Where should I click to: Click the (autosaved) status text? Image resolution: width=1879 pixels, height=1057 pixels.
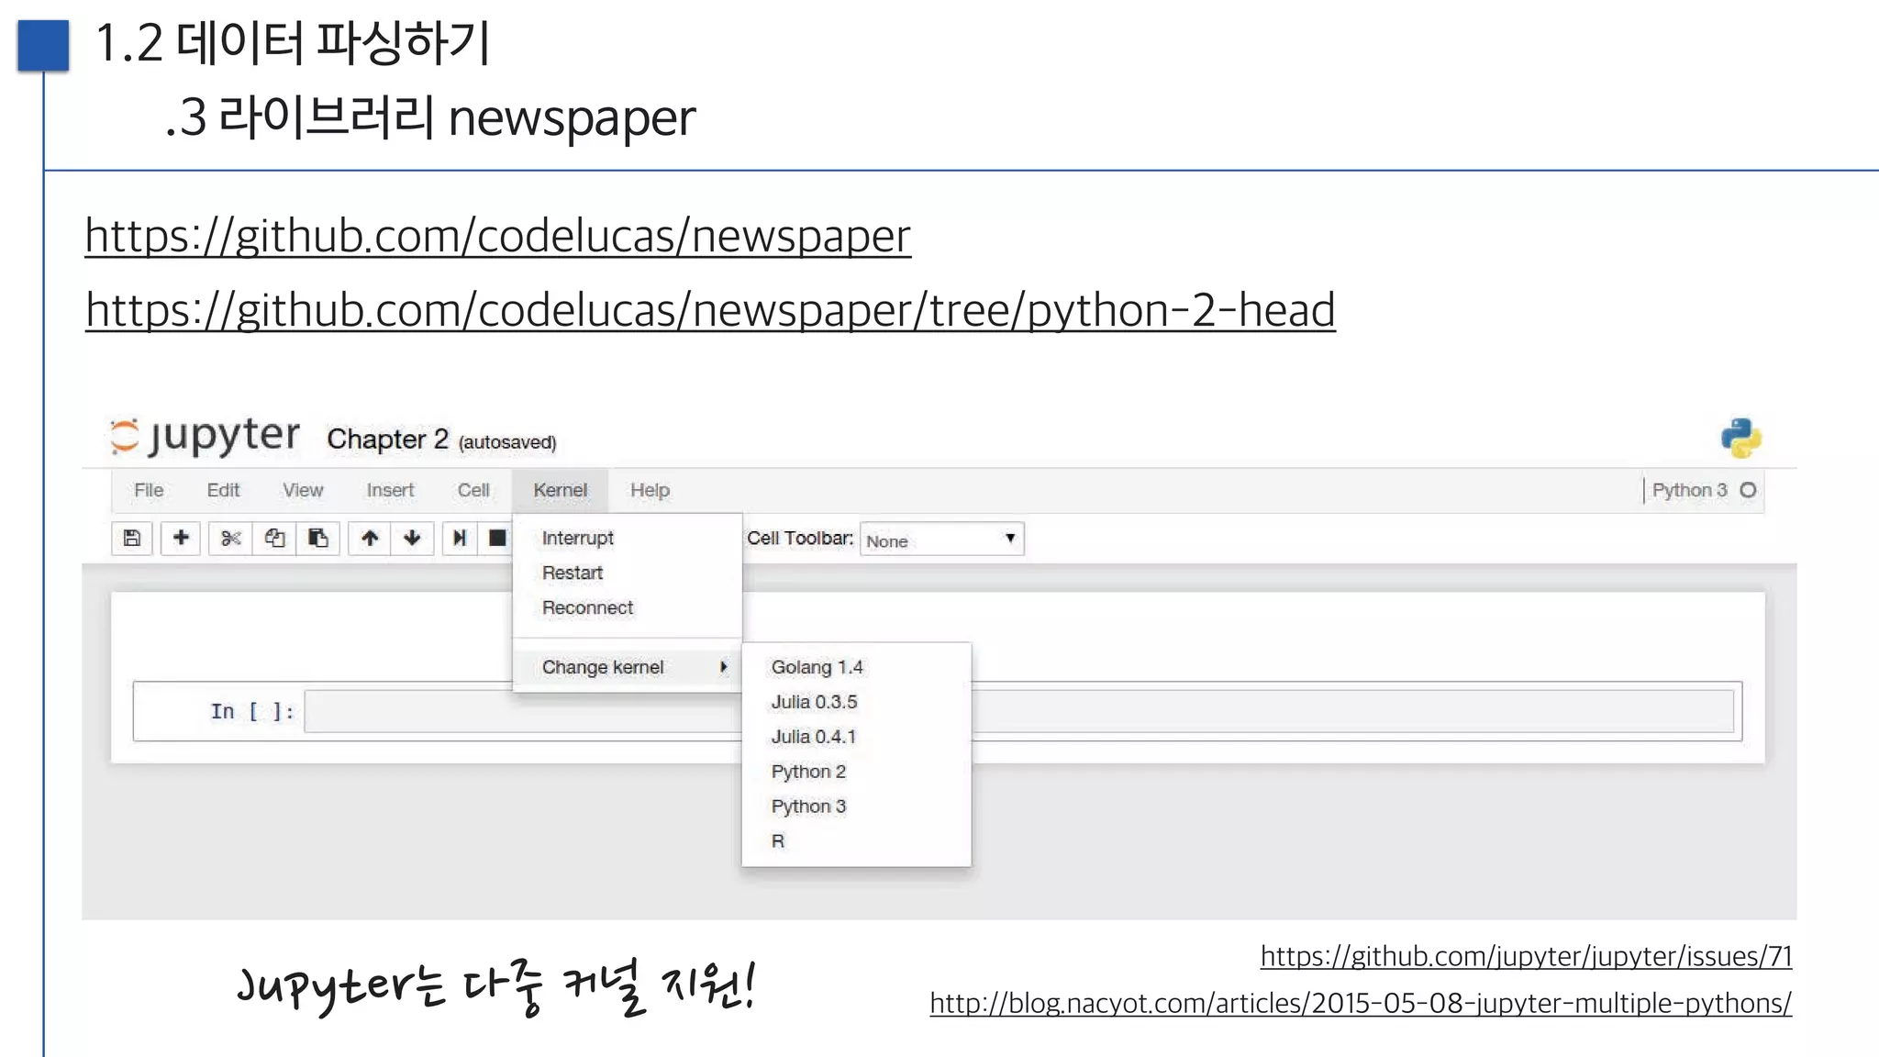point(507,442)
